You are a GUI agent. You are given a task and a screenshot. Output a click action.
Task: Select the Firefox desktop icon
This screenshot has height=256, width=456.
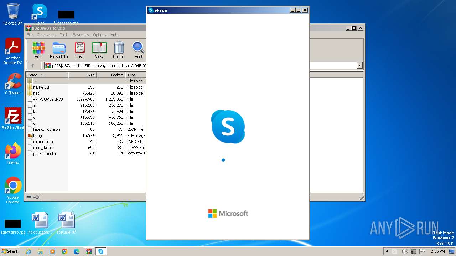pos(13,153)
